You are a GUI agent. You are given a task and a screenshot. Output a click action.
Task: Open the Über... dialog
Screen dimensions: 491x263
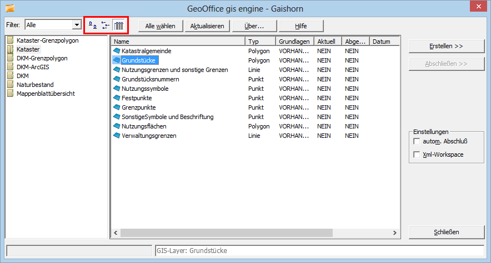coord(254,26)
